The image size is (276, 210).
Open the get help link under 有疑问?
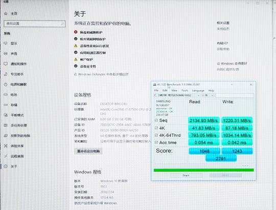click(223, 49)
